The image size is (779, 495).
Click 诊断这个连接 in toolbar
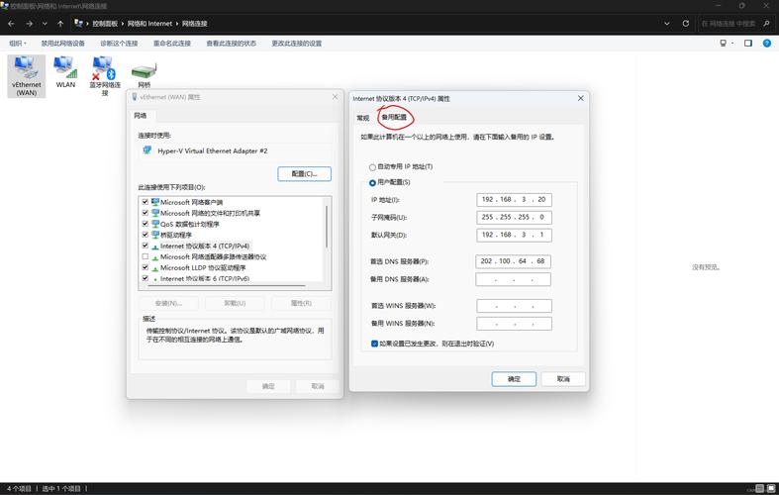[x=119, y=44]
